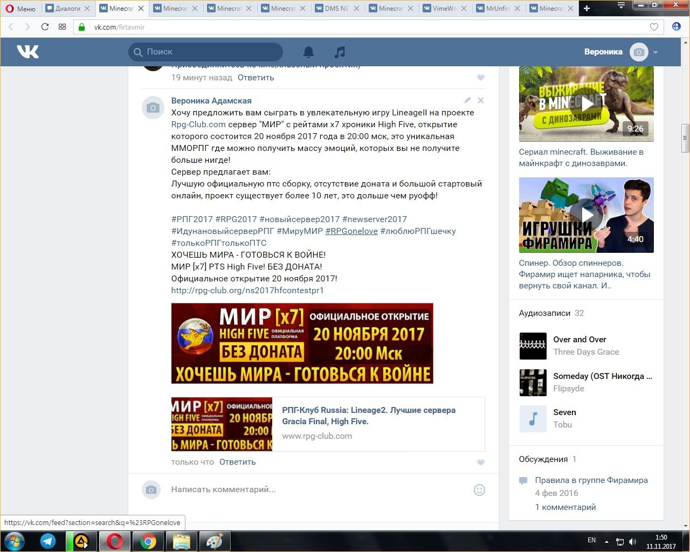Show hidden system tray icons
The height and width of the screenshot is (552, 690).
(x=607, y=541)
